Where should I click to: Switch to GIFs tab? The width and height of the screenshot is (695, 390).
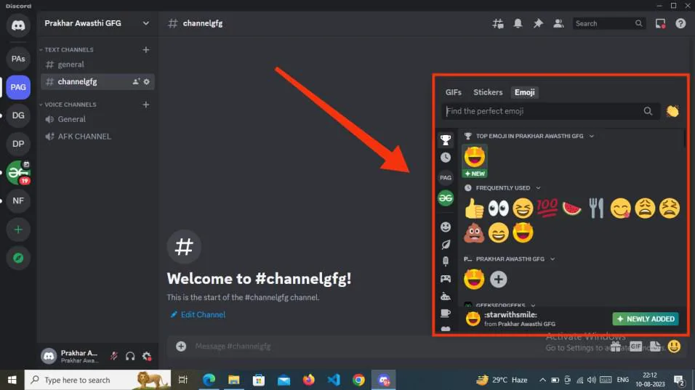pos(454,92)
